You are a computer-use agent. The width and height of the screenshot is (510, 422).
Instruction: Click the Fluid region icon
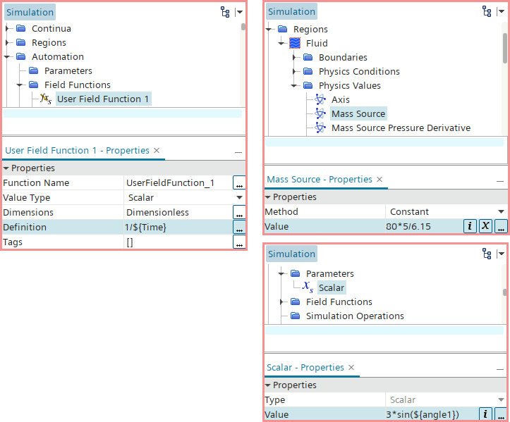(295, 44)
